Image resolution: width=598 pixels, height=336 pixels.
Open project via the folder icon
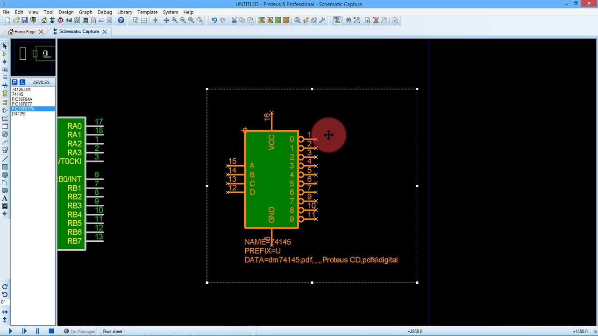pos(16,20)
